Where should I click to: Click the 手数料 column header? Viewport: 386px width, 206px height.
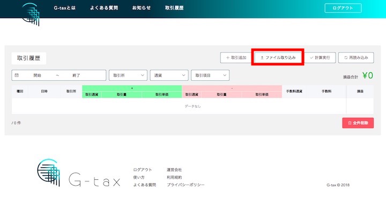326,91
